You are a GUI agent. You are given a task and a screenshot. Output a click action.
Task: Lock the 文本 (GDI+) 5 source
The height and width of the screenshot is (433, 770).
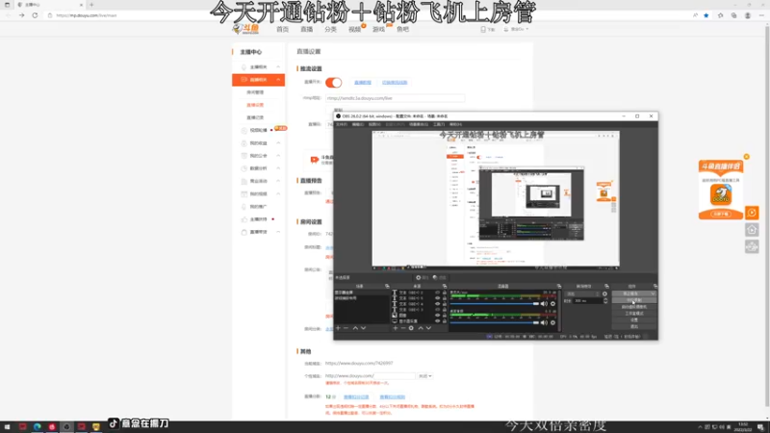point(445,298)
